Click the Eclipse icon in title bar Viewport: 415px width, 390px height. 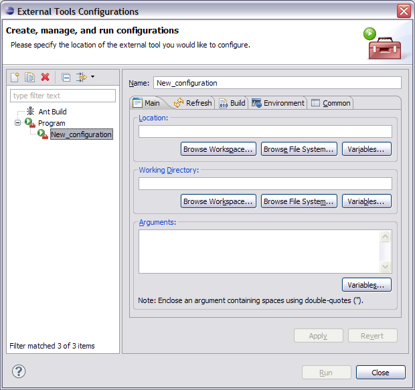click(x=9, y=11)
